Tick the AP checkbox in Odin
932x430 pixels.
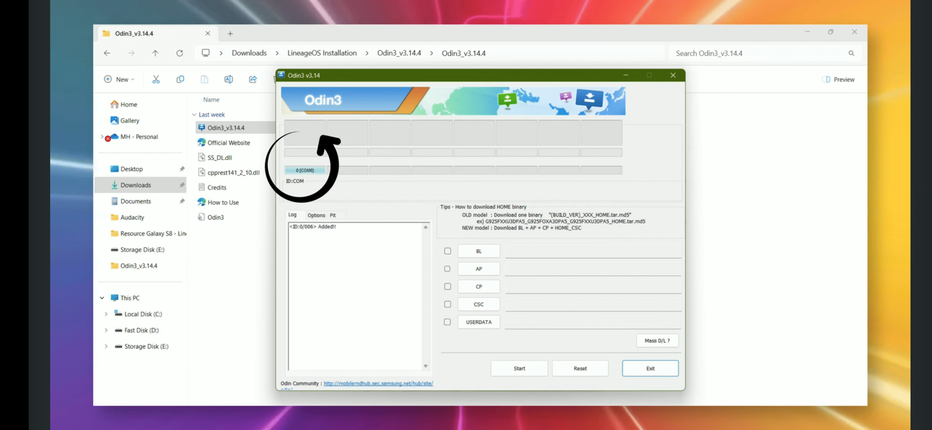point(447,269)
